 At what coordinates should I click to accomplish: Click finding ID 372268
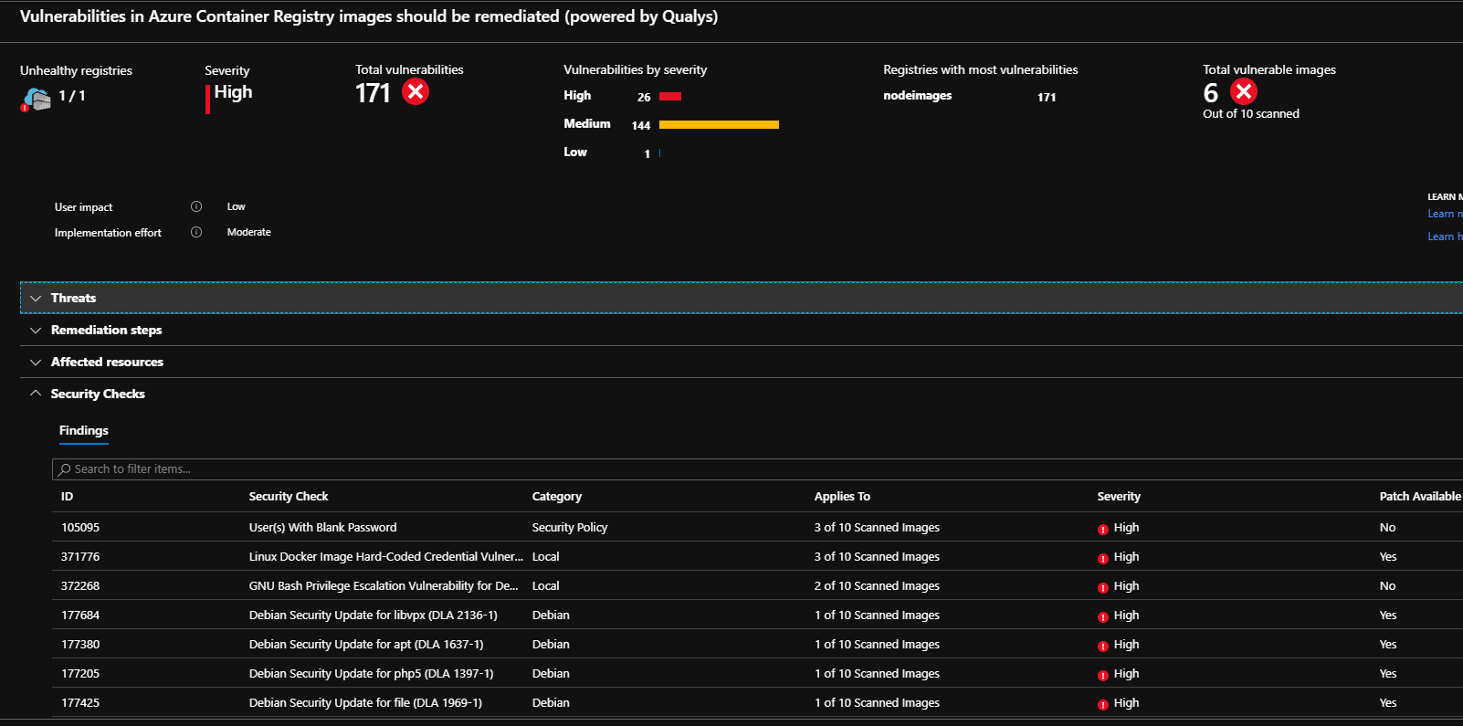[80, 586]
